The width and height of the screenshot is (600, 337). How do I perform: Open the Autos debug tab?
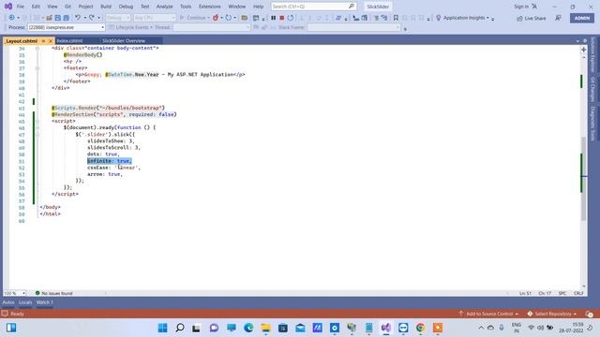8,302
